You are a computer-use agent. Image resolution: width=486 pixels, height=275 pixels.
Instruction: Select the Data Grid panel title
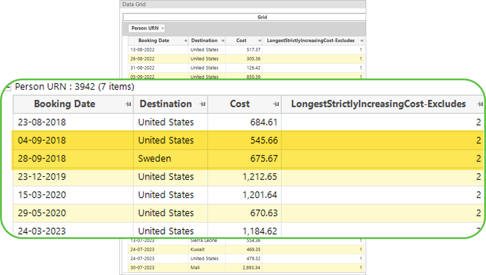134,4
